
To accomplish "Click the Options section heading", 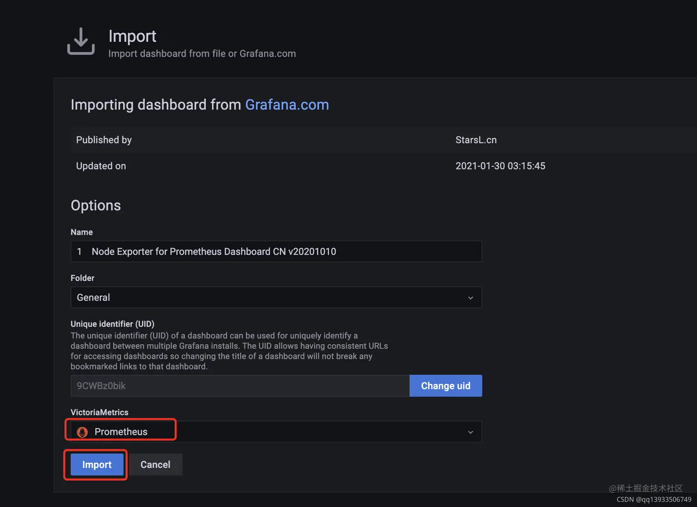I will (x=96, y=205).
